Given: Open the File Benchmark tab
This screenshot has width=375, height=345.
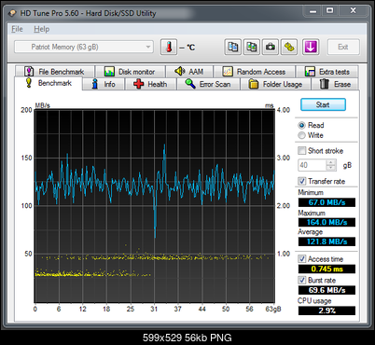Looking at the screenshot, I should (54, 72).
